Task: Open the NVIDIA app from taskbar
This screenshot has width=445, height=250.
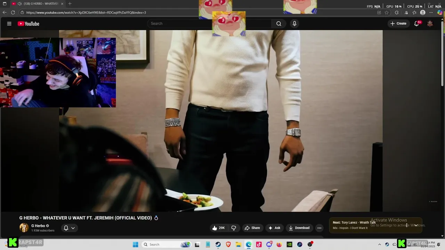Action: (289, 244)
